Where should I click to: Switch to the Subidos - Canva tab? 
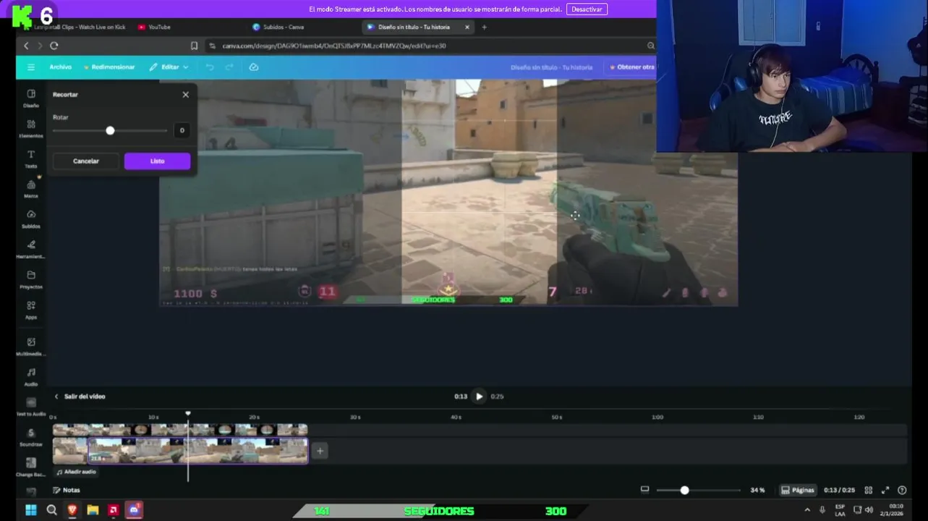pyautogui.click(x=283, y=27)
